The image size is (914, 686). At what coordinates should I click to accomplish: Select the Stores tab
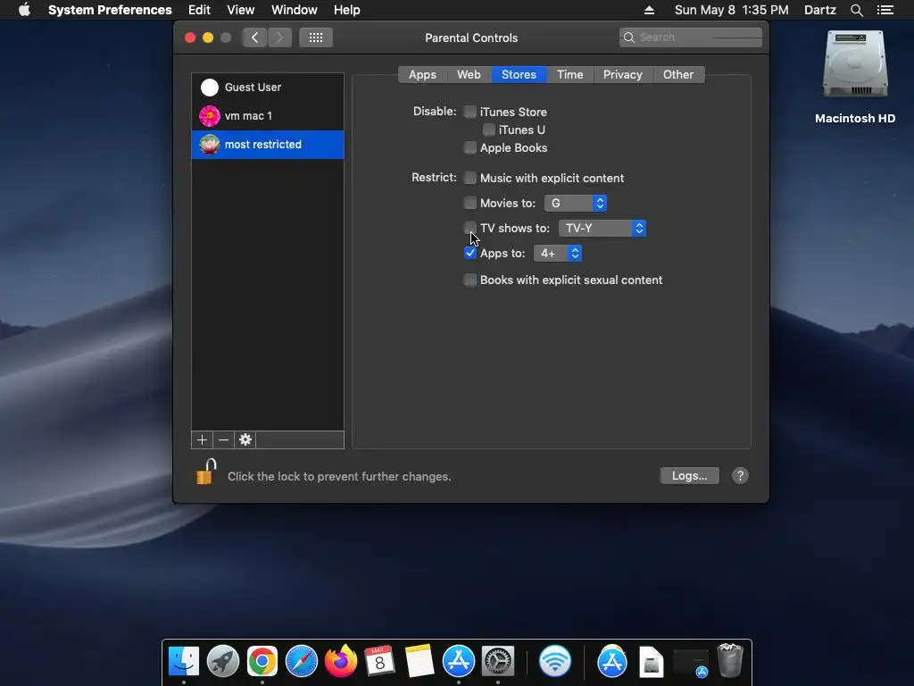point(519,75)
